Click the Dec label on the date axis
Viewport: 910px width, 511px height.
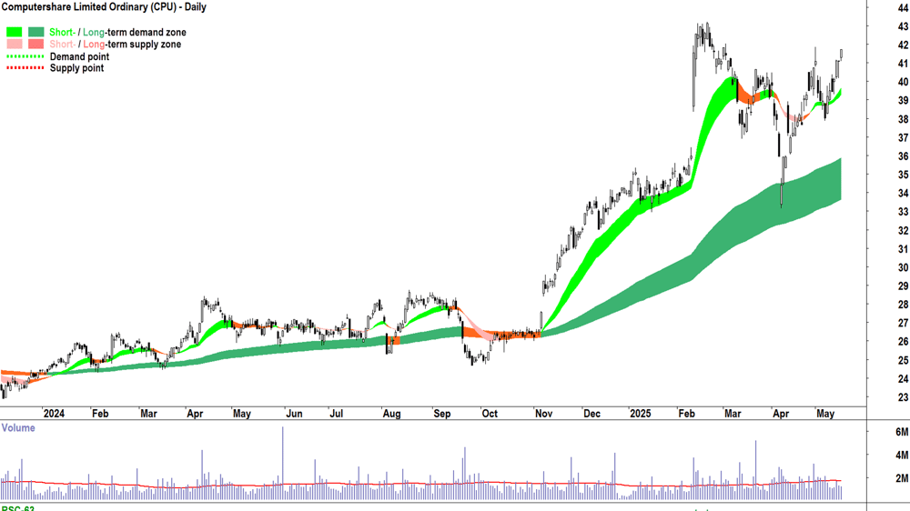tap(592, 414)
